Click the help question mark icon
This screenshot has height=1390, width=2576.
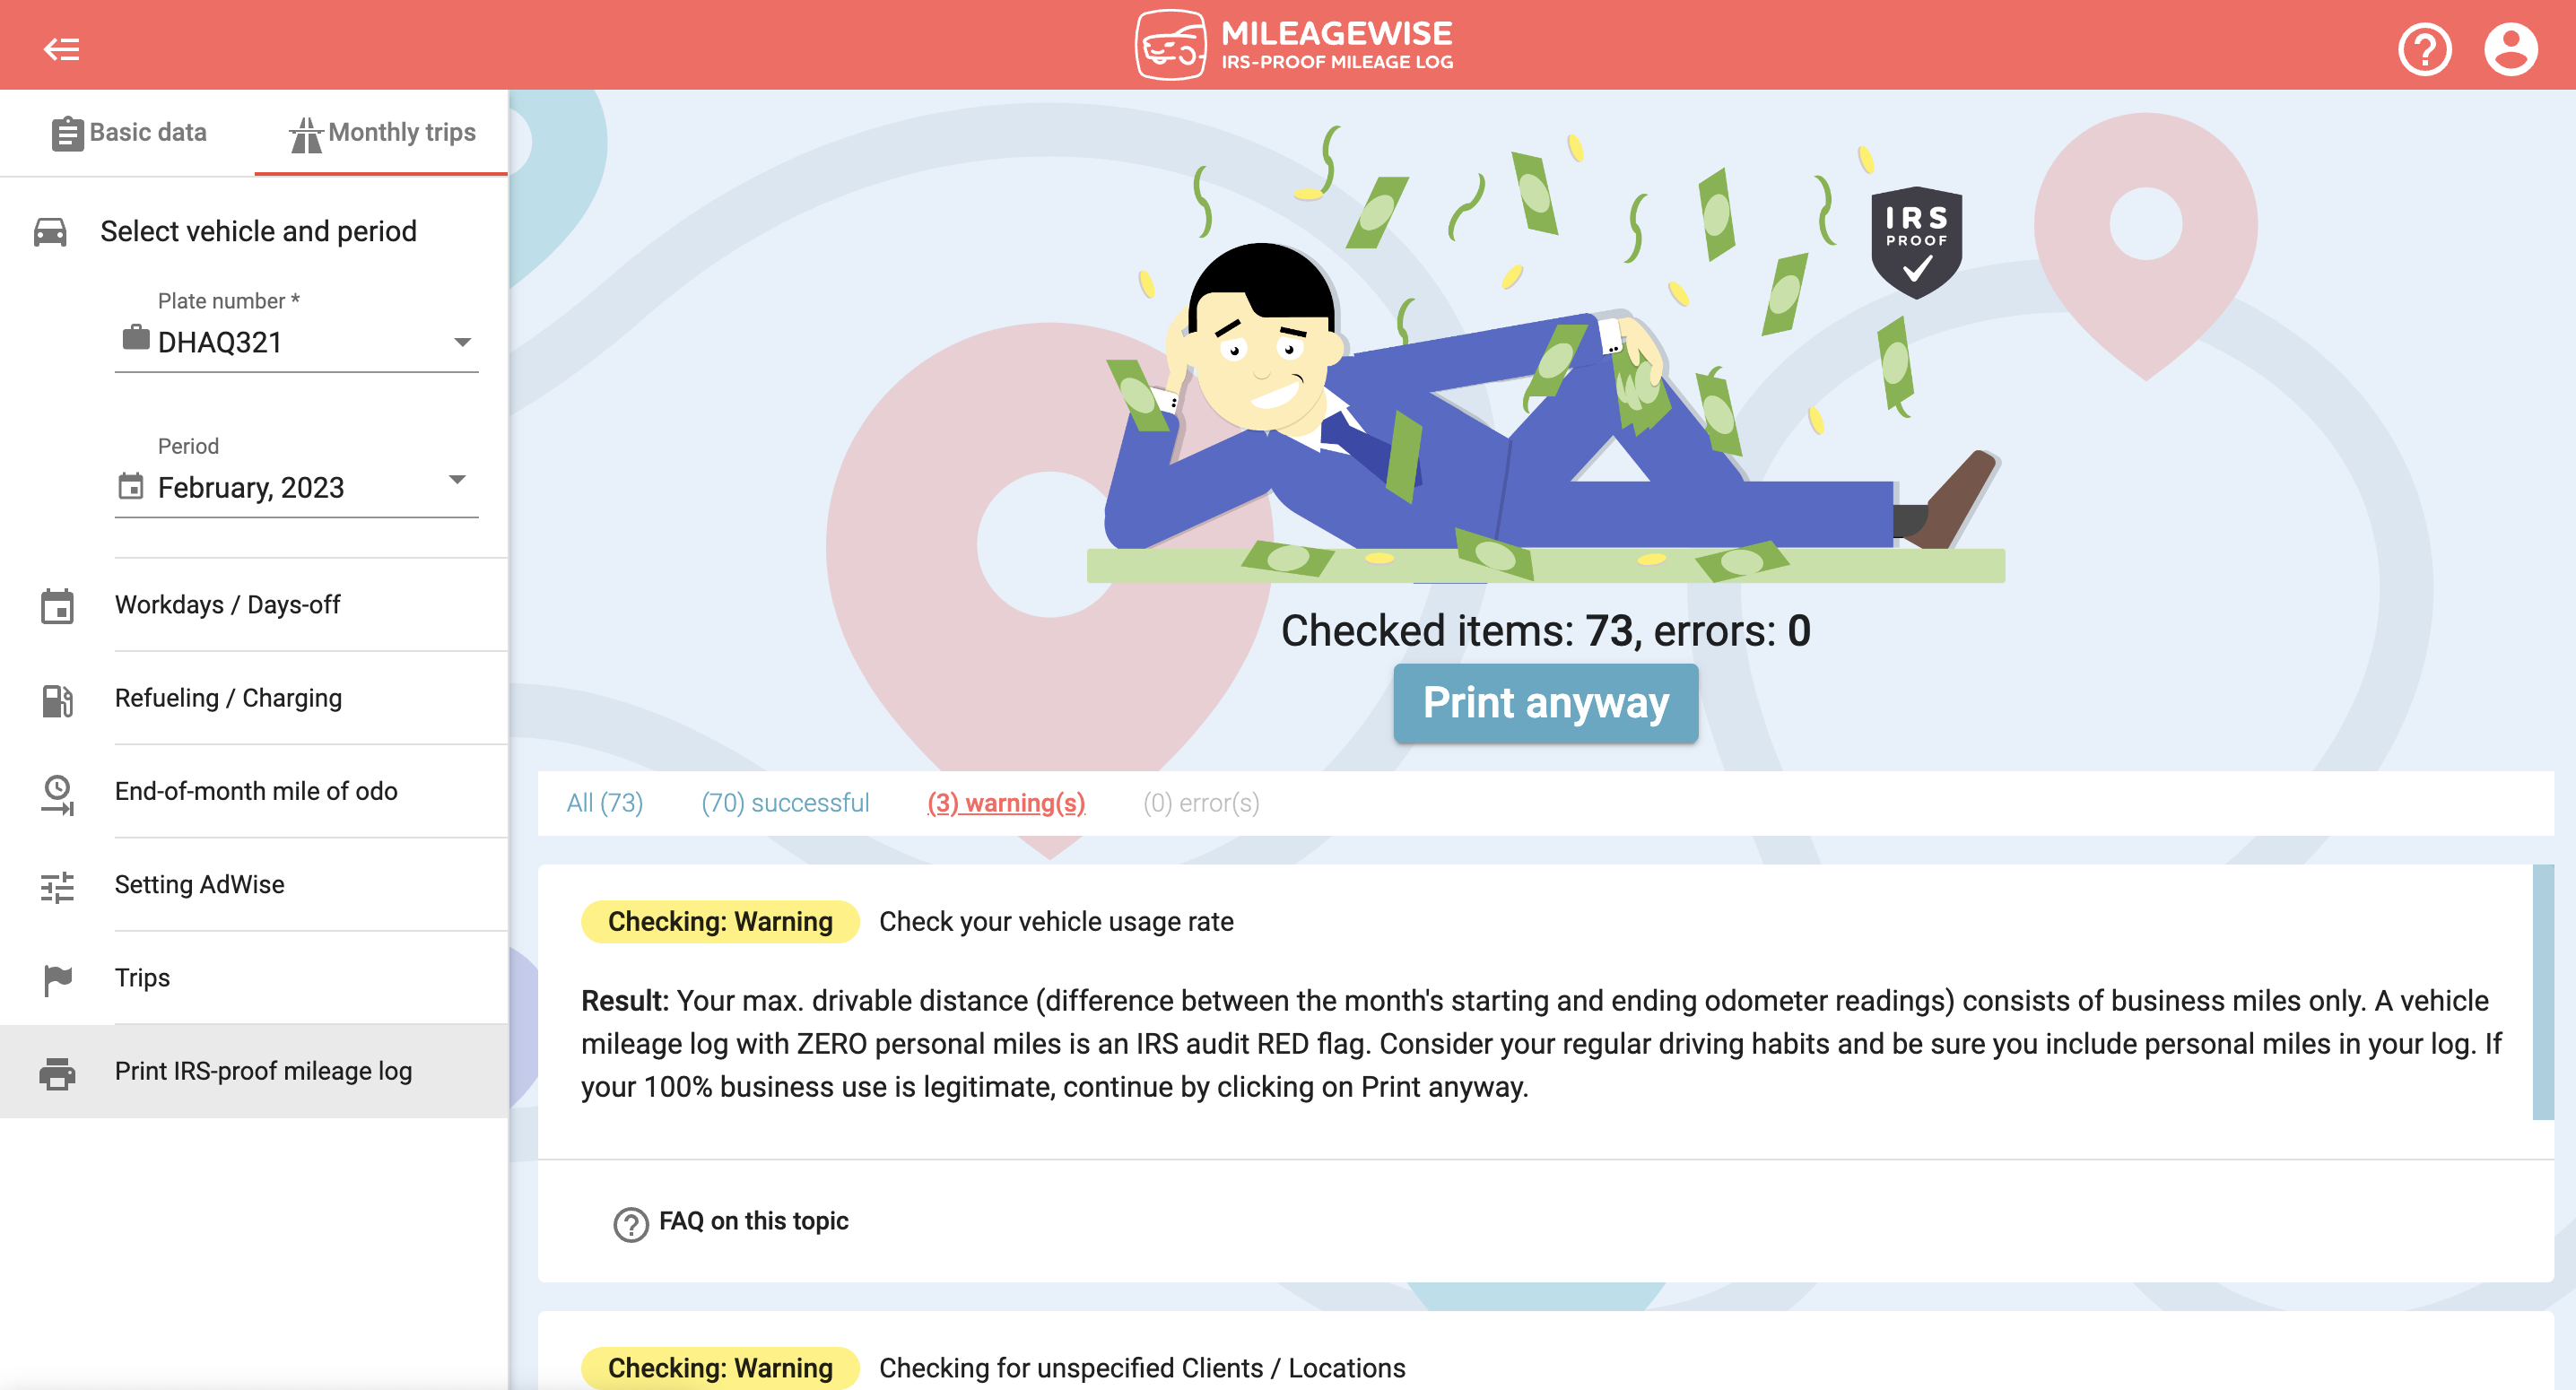click(x=2427, y=47)
